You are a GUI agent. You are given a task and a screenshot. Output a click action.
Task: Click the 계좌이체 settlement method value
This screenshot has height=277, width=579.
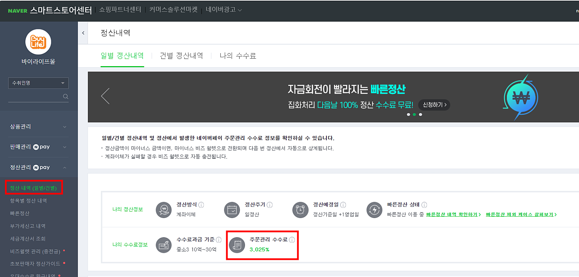pyautogui.click(x=186, y=214)
